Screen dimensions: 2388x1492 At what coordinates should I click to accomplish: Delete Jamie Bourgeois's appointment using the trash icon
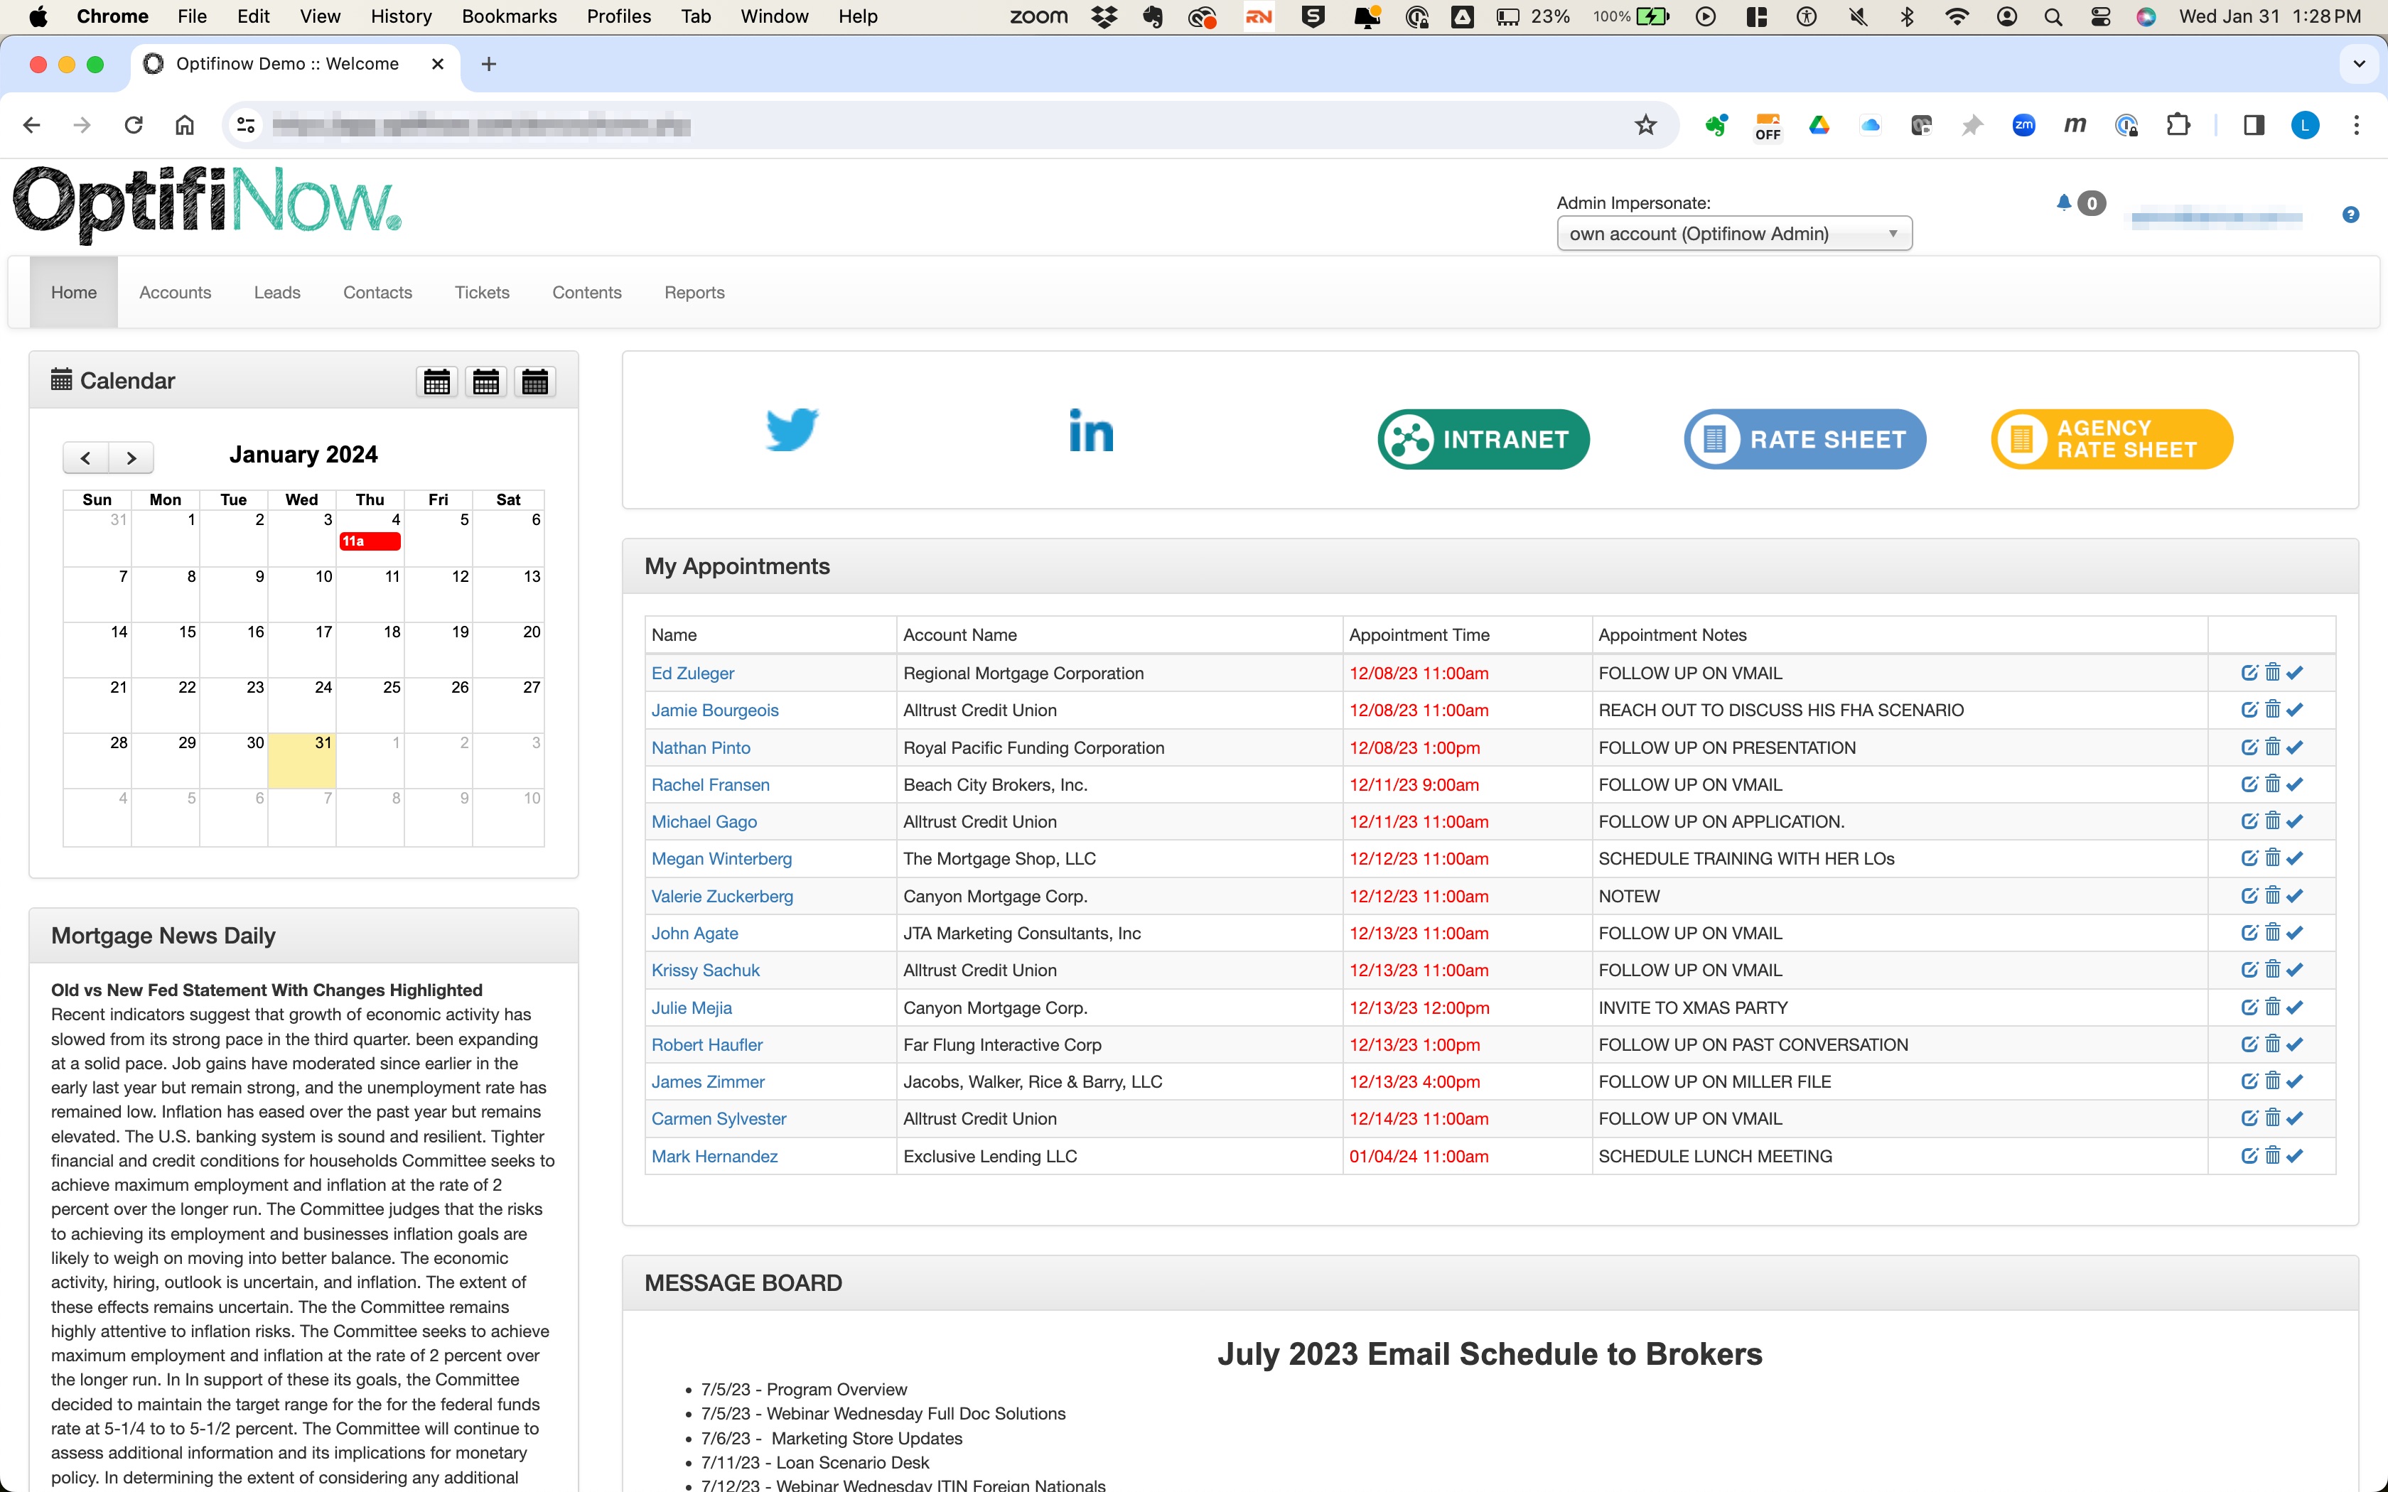coord(2273,708)
